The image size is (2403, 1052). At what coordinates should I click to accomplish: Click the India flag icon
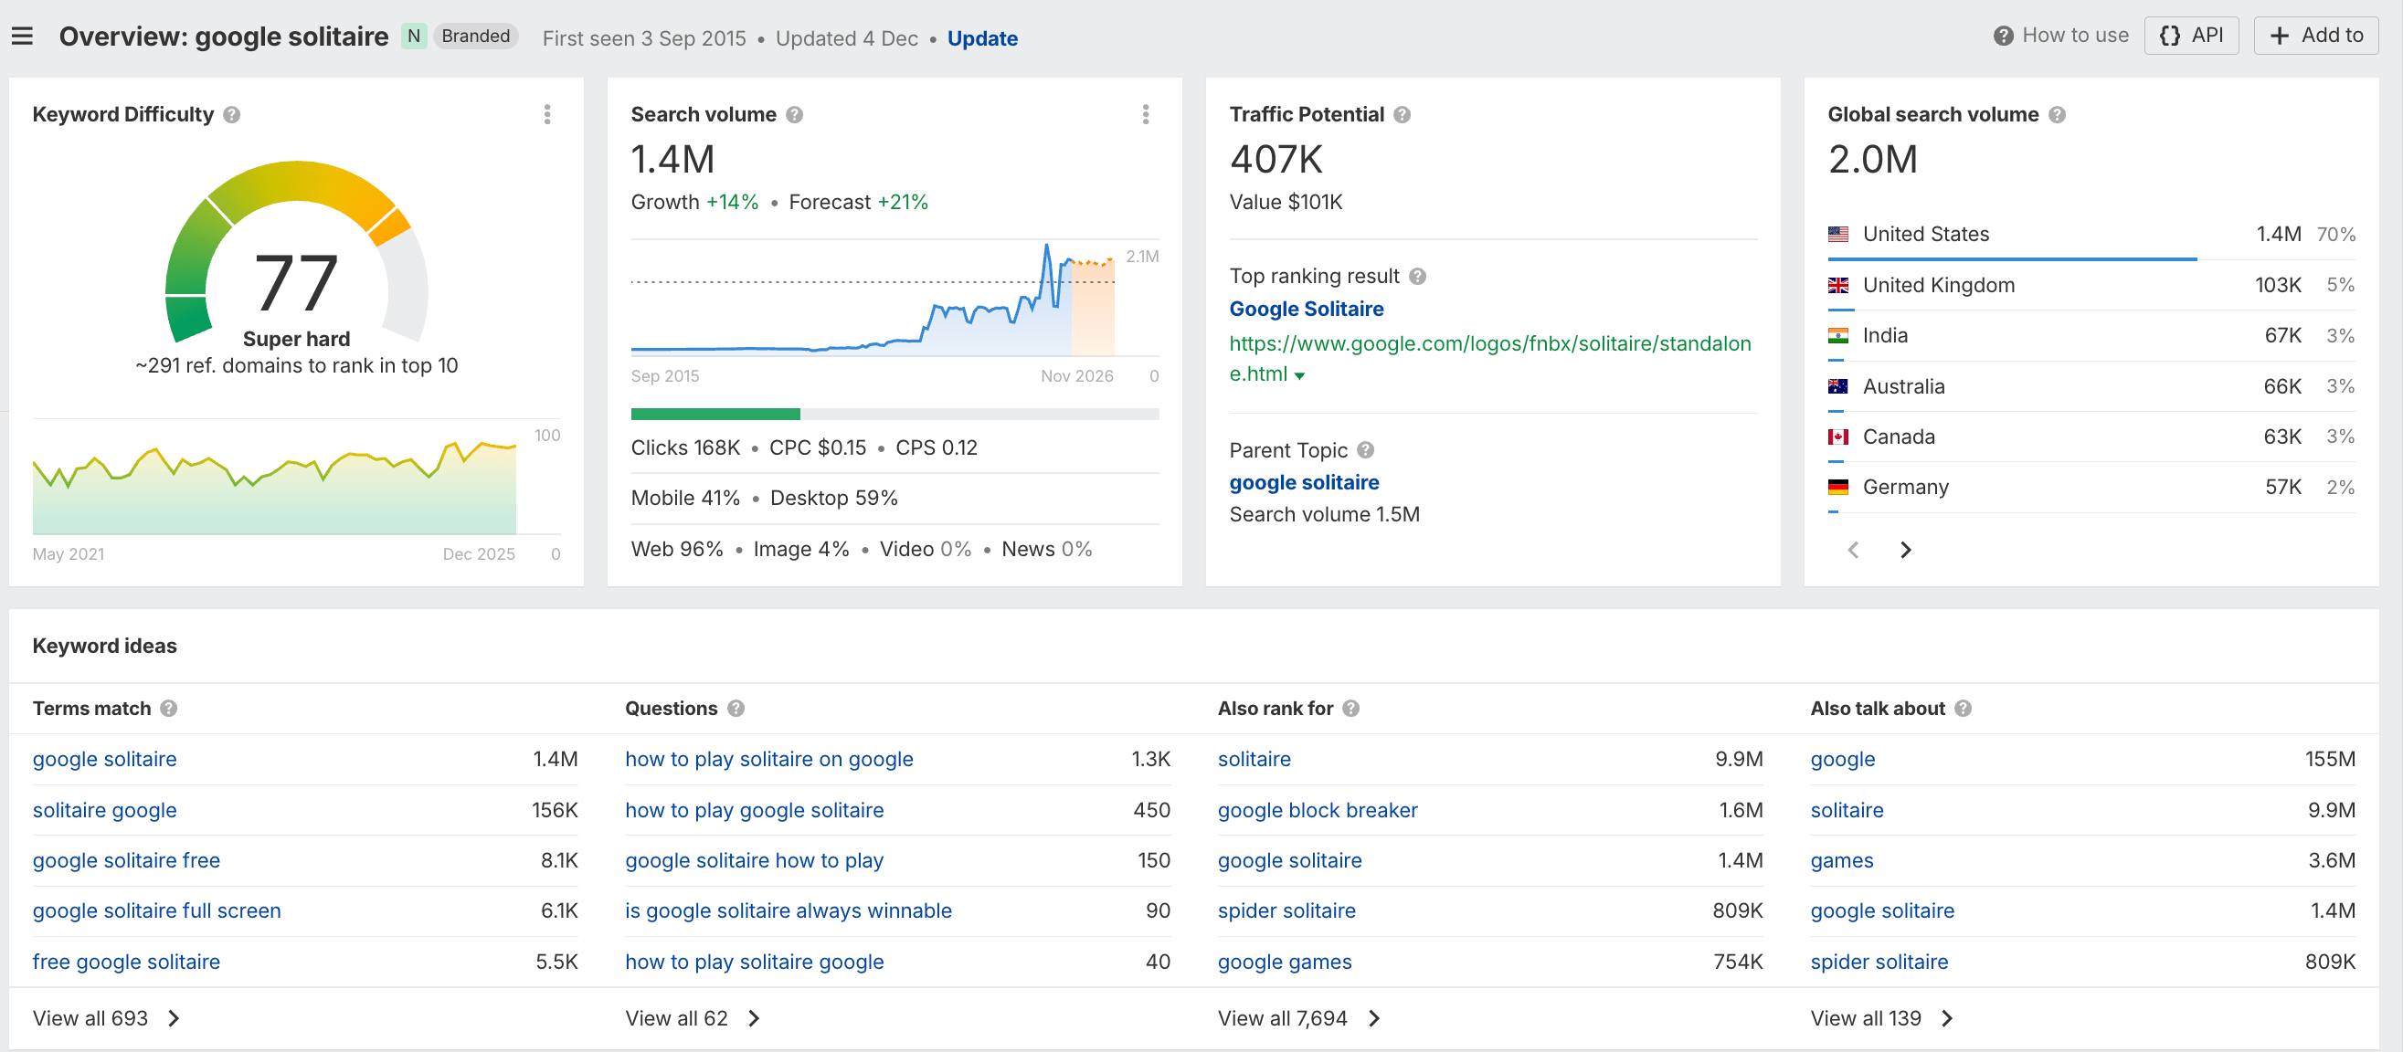(x=1837, y=336)
